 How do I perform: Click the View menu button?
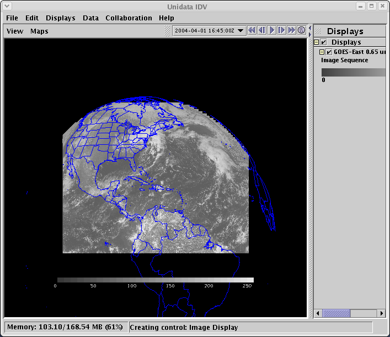coord(15,31)
